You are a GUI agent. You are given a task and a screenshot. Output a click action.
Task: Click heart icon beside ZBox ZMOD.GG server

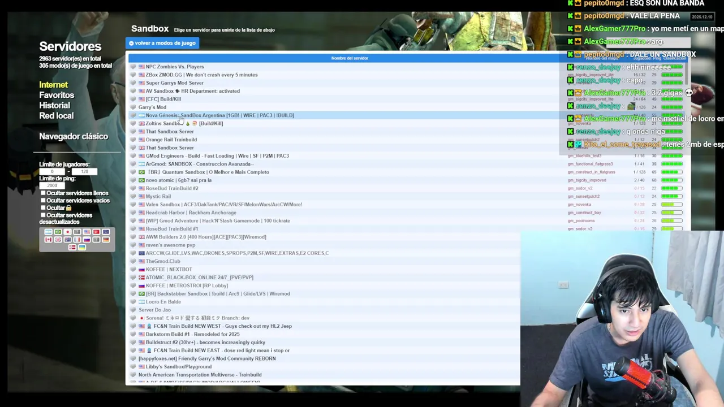click(x=133, y=75)
